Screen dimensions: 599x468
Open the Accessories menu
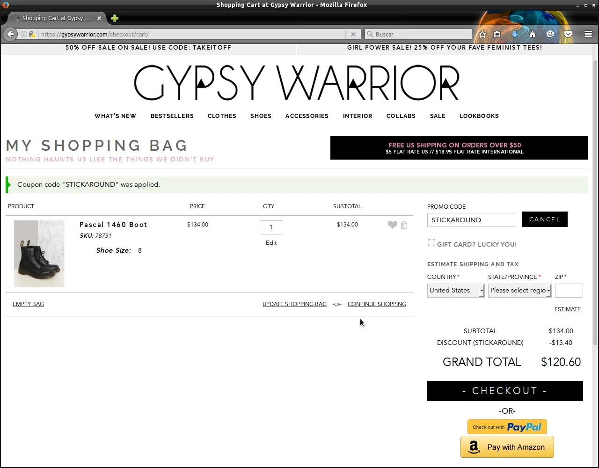pyautogui.click(x=307, y=116)
